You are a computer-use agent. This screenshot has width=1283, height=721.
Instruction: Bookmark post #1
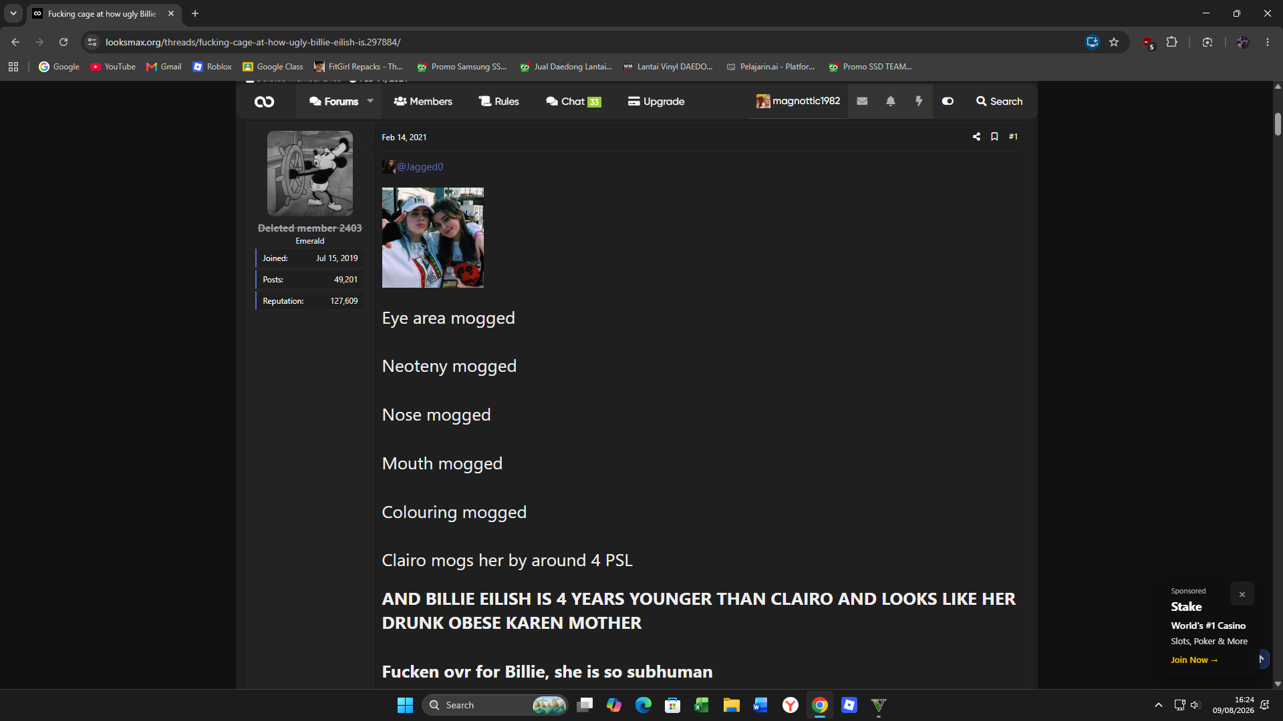coord(994,137)
